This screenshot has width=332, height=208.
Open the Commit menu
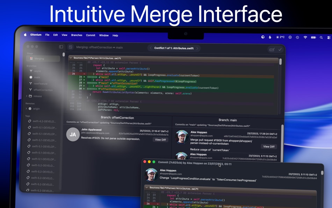tap(91, 35)
